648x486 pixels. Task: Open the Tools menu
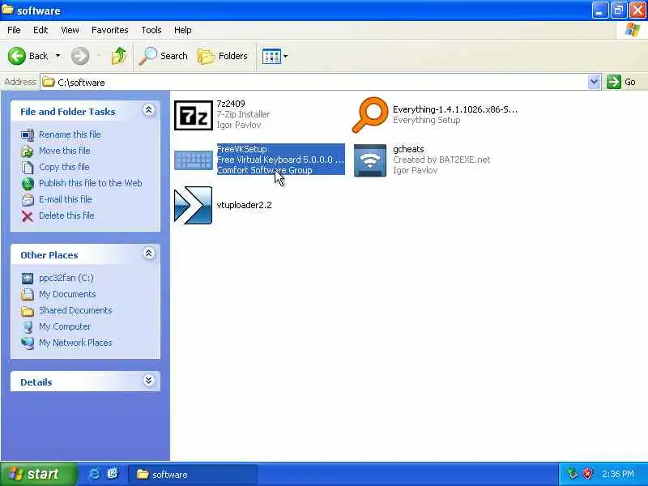pos(151,30)
